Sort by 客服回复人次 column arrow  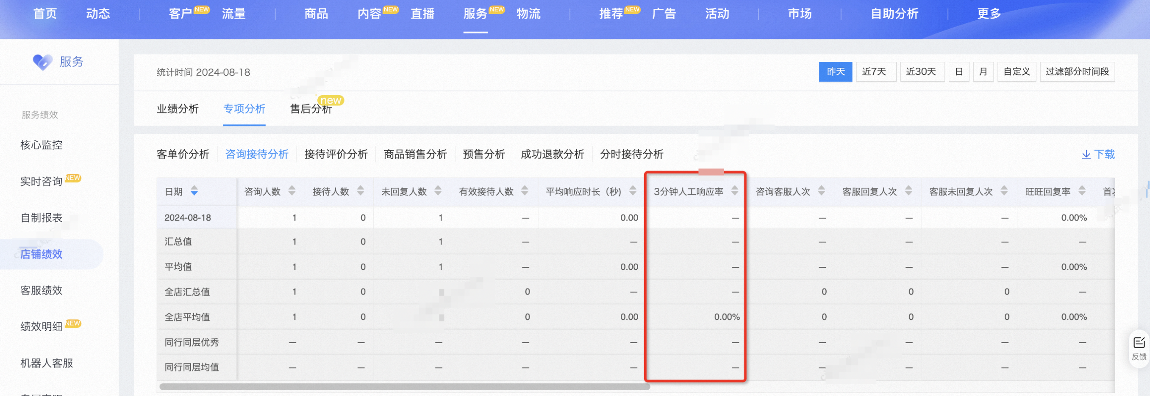908,191
